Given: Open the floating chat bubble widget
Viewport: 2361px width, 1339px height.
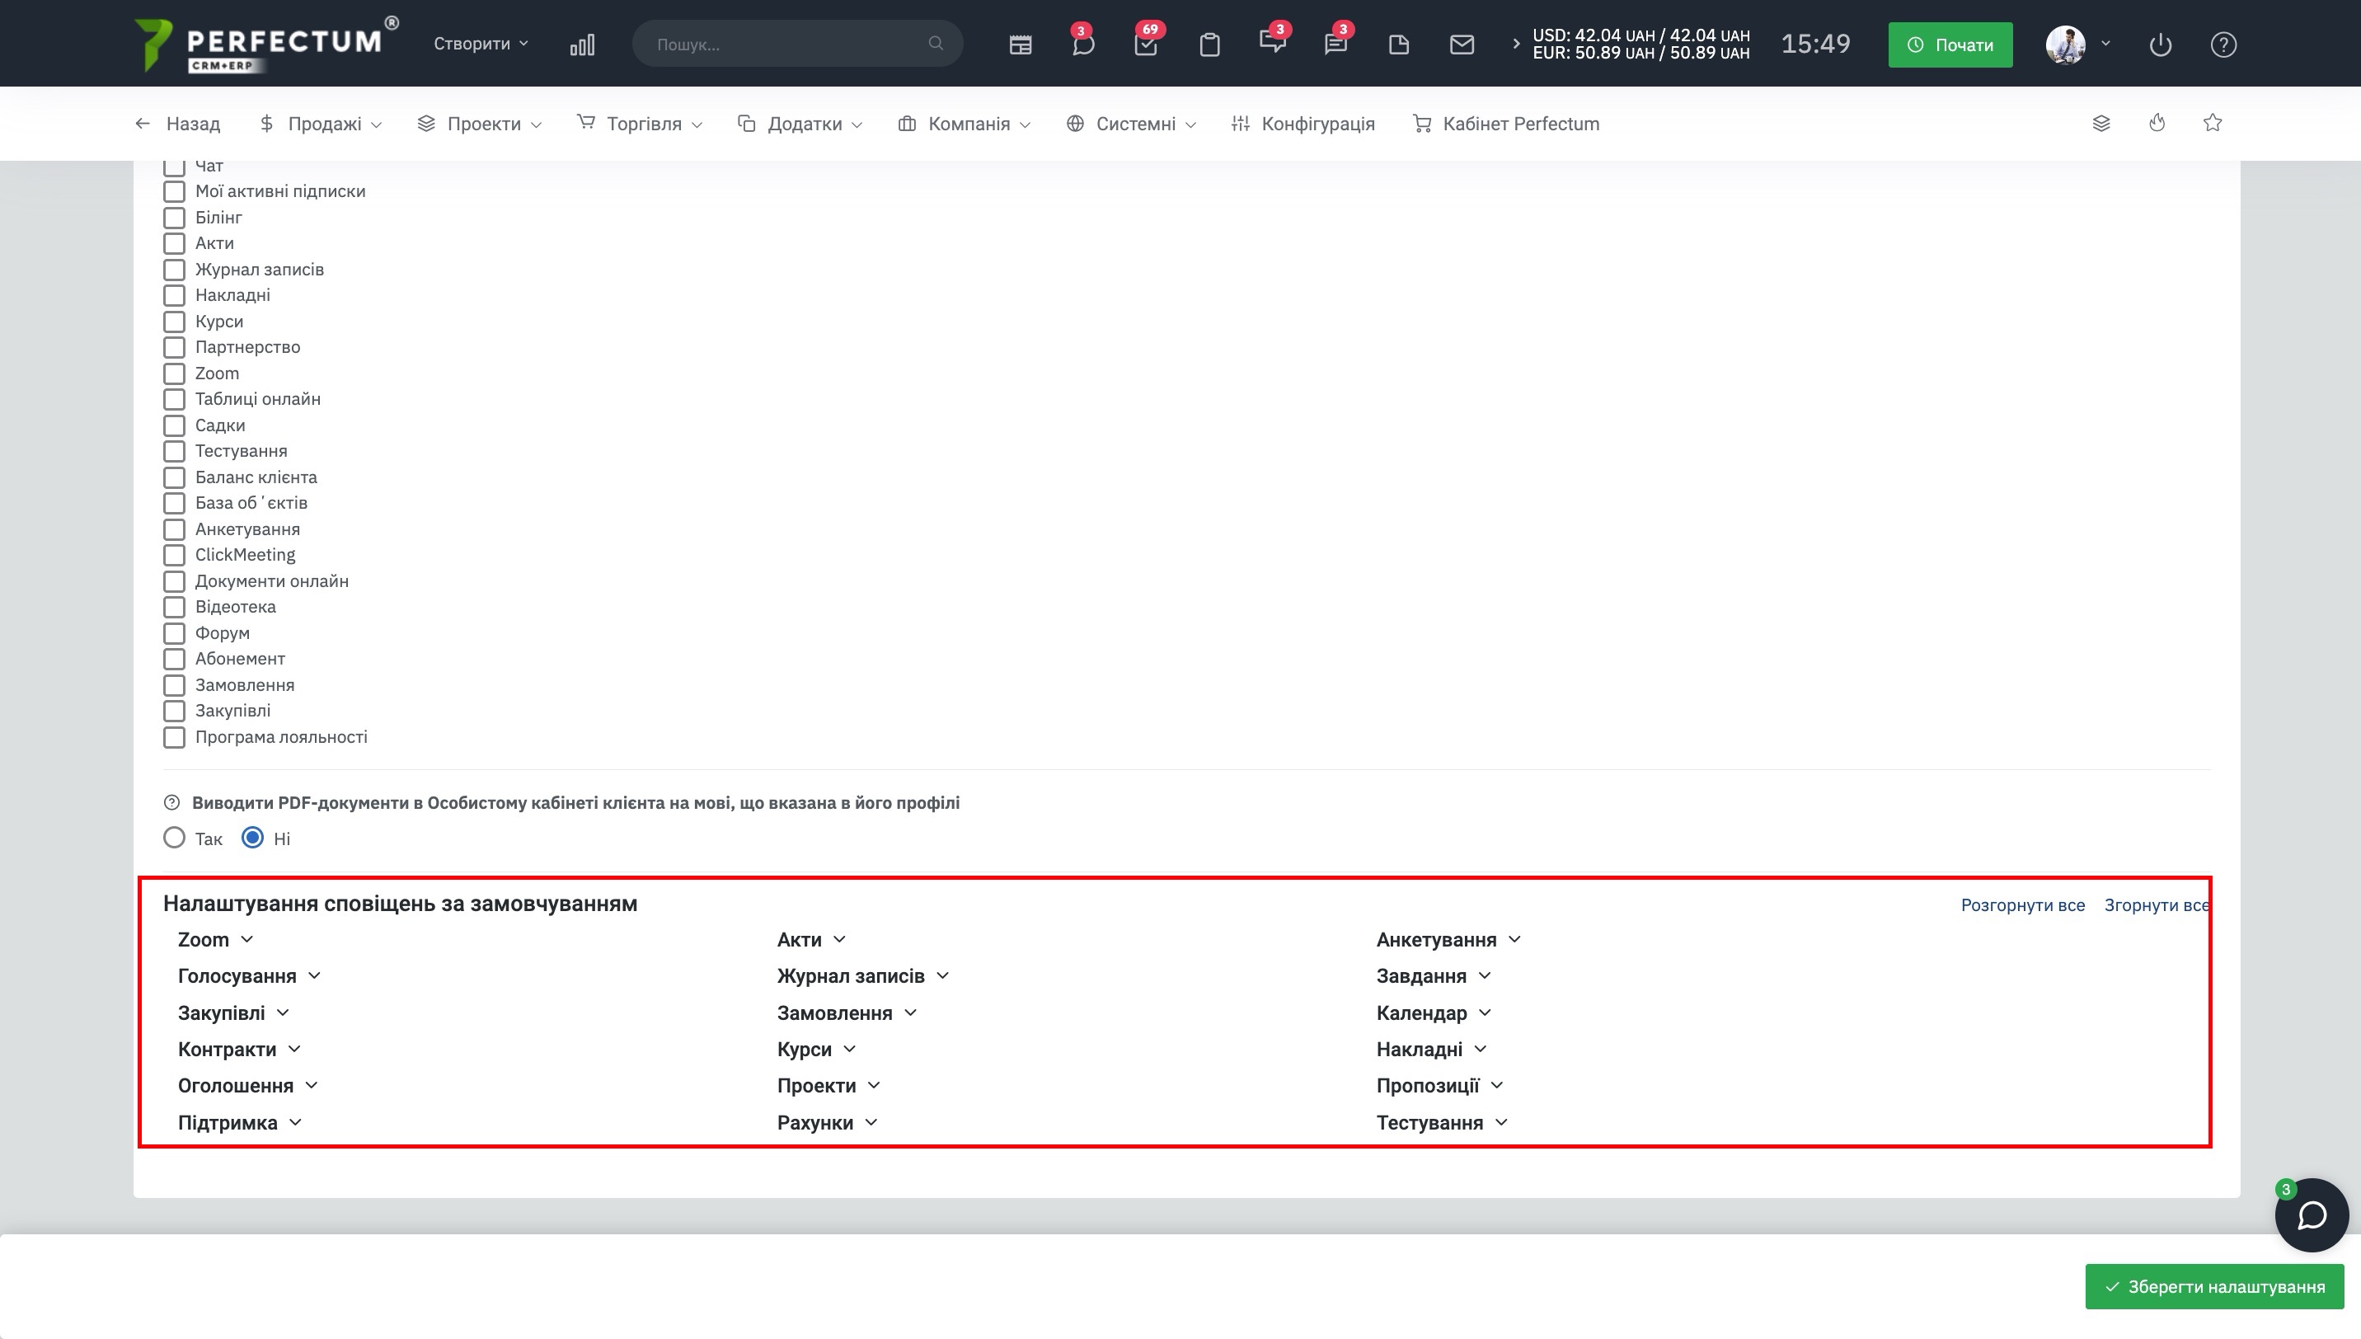Looking at the screenshot, I should tap(2312, 1214).
